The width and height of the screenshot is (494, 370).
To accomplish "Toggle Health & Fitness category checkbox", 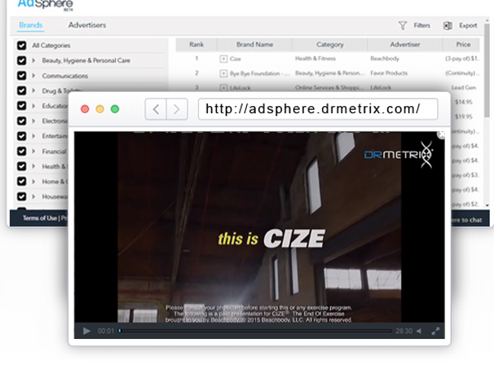I will (22, 166).
